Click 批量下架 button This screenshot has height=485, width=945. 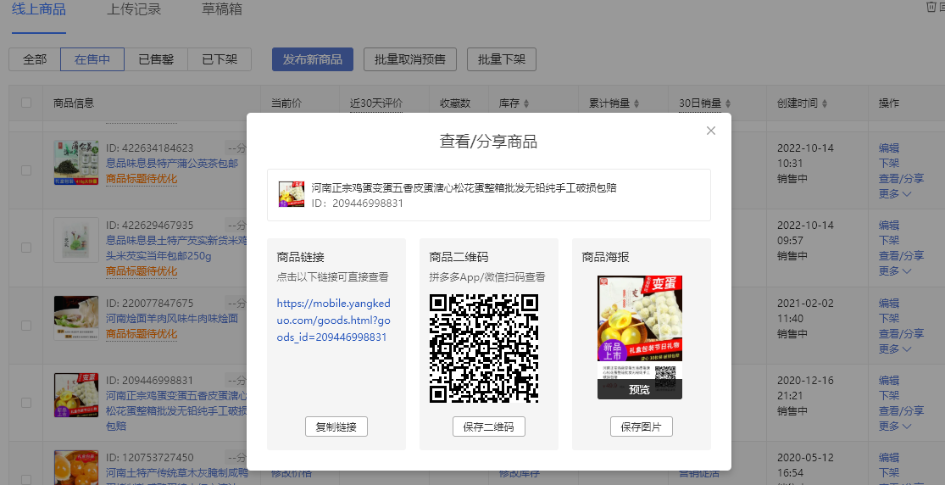click(x=502, y=59)
